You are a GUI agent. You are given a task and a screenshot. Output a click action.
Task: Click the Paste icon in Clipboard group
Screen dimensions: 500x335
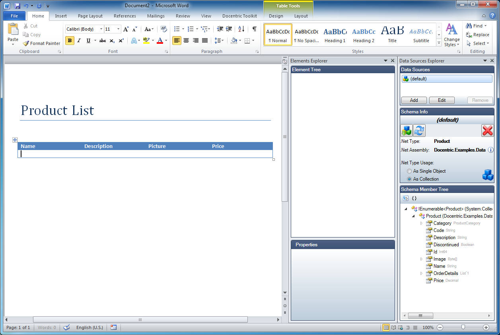pyautogui.click(x=13, y=30)
